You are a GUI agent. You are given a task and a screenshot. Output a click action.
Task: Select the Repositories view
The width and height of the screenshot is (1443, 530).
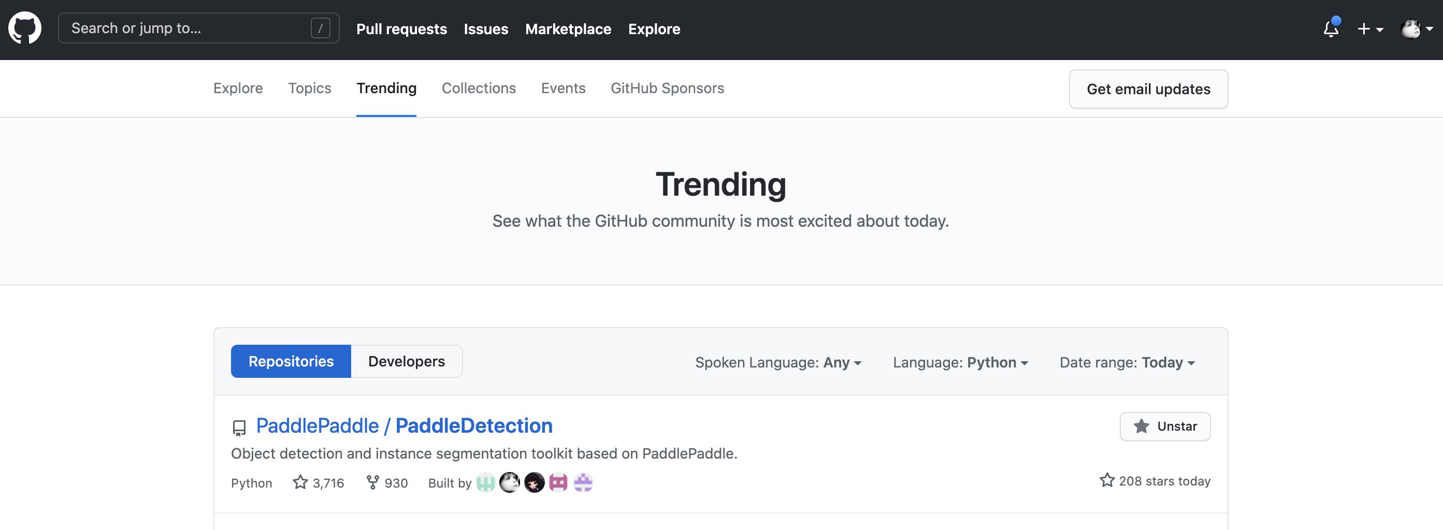click(x=290, y=361)
